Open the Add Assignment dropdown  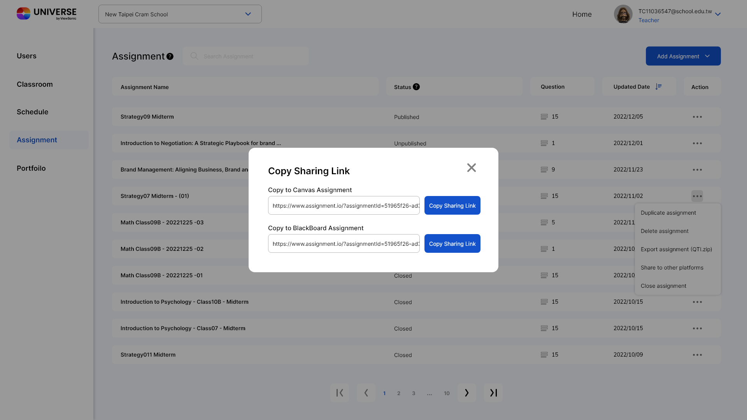point(683,56)
